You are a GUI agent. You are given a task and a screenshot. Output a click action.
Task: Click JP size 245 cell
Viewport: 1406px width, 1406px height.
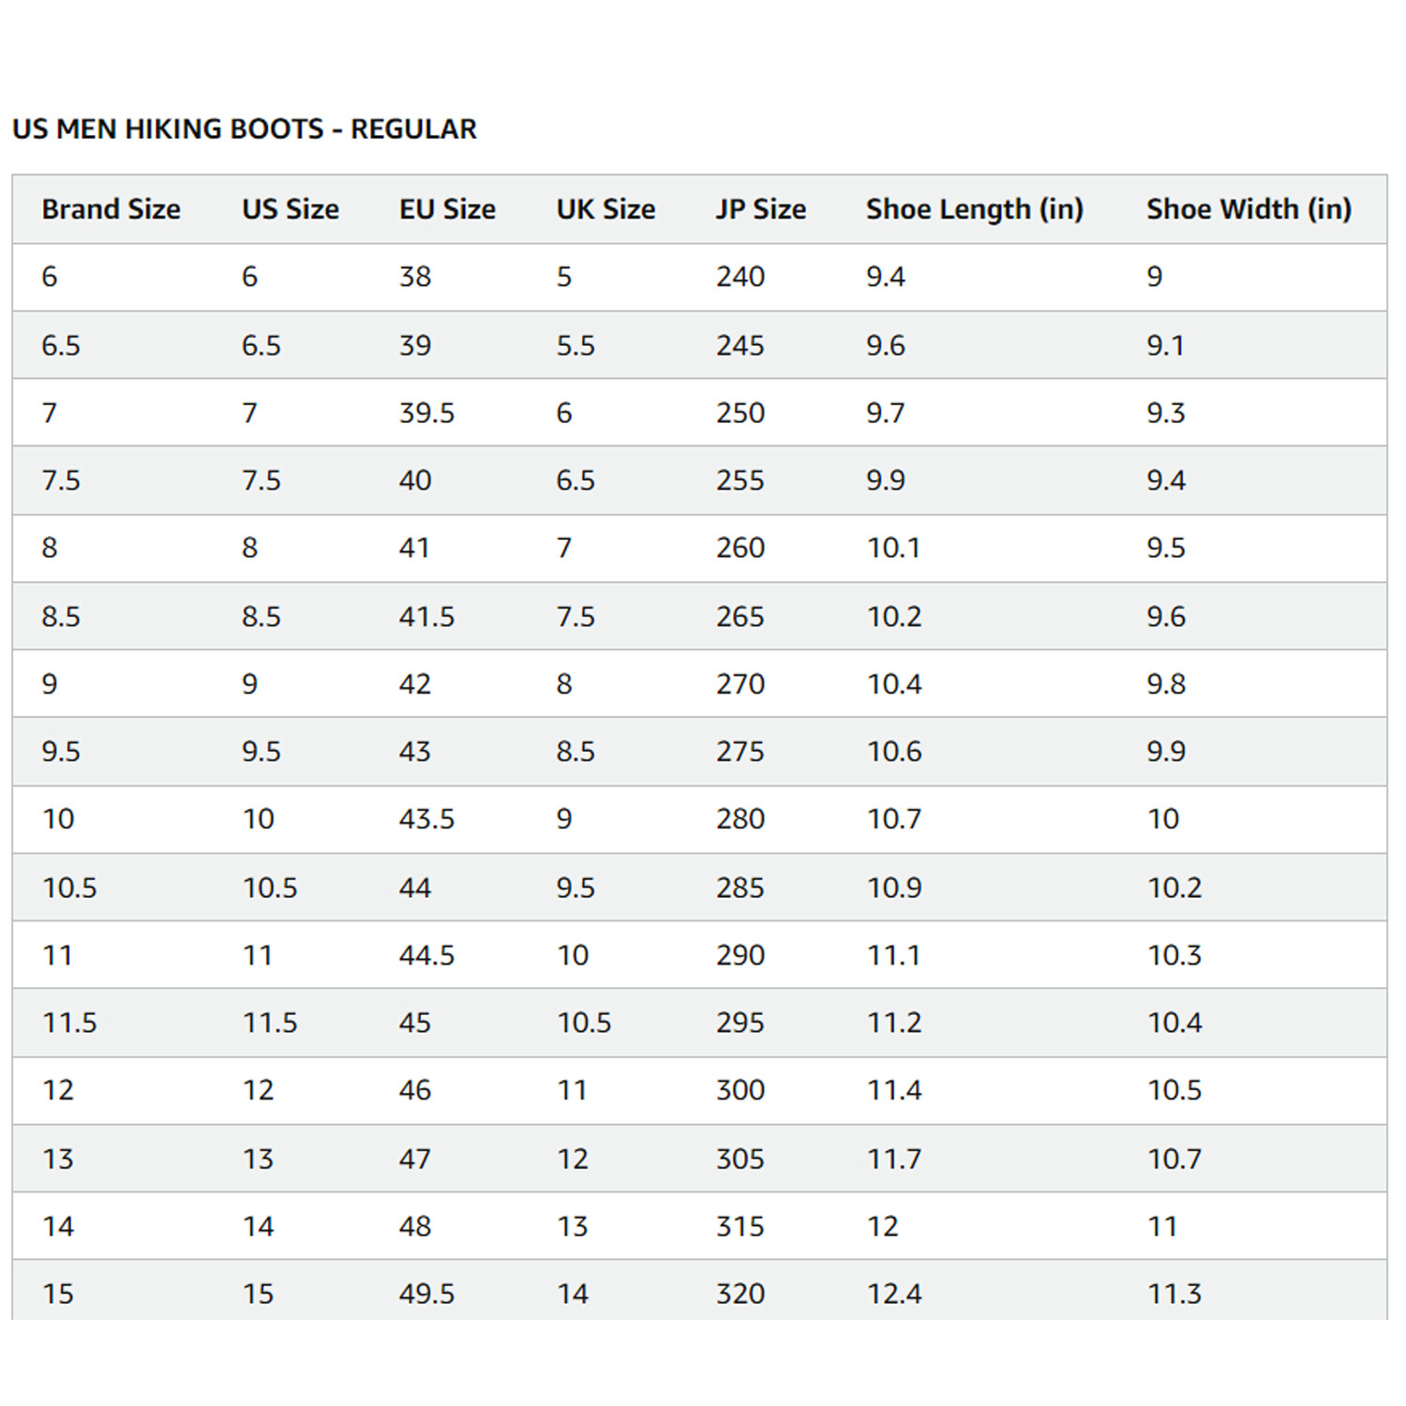click(x=740, y=346)
